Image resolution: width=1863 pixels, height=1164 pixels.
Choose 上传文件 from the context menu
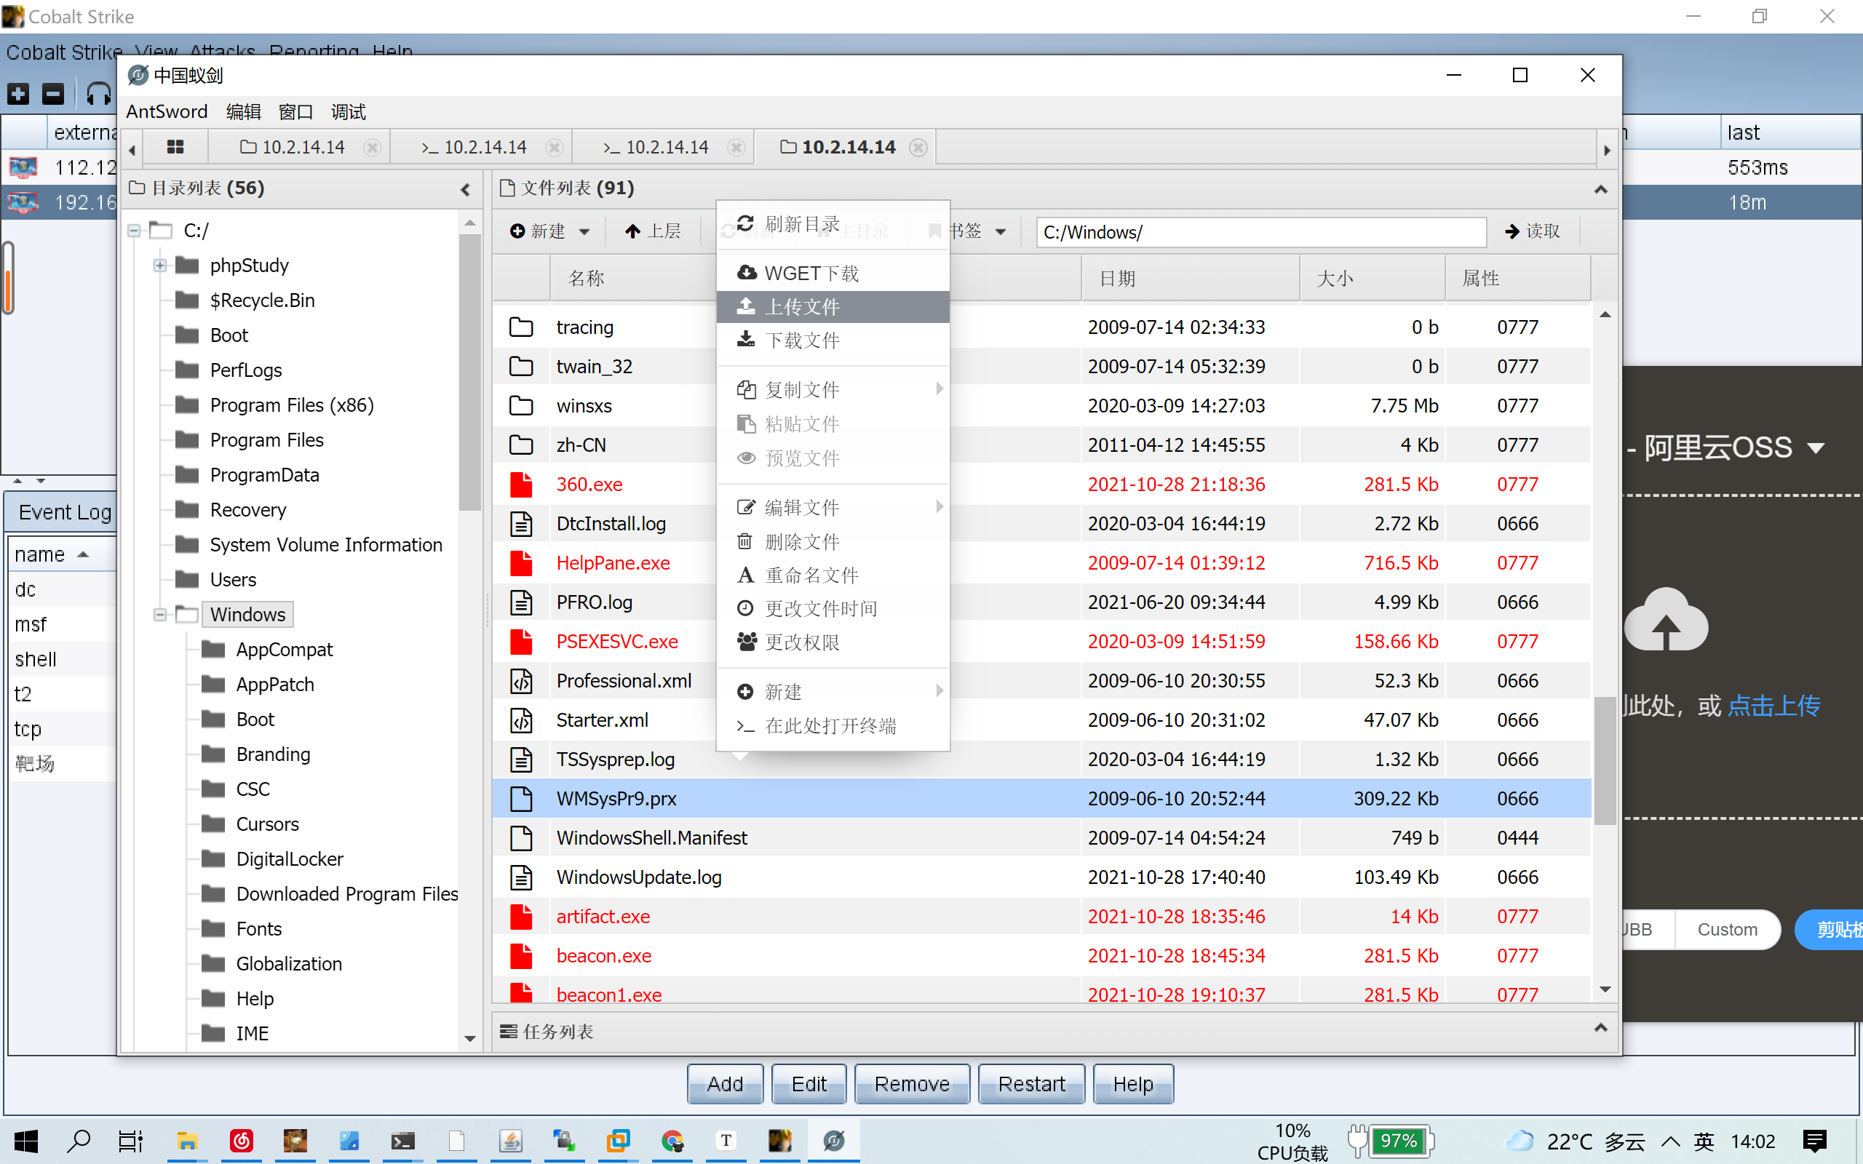pos(833,306)
